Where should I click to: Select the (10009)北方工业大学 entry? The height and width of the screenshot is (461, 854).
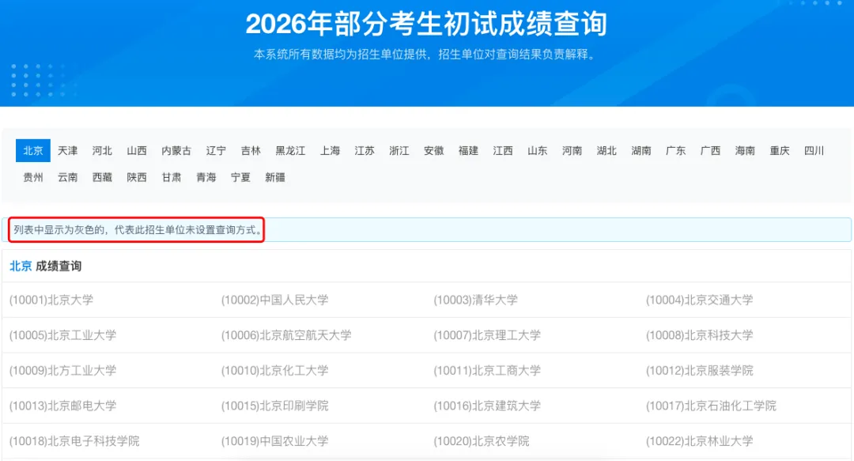[x=63, y=371]
